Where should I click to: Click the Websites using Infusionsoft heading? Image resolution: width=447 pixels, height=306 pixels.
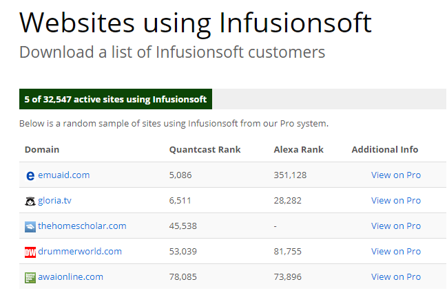coord(196,23)
